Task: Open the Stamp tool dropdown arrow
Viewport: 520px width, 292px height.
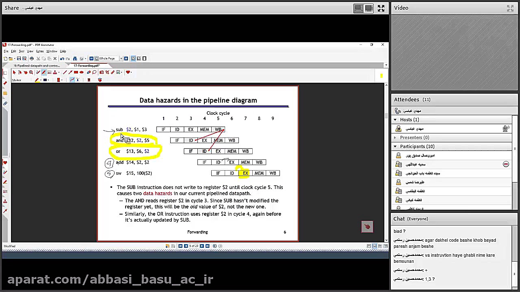Action: pyautogui.click(x=59, y=72)
